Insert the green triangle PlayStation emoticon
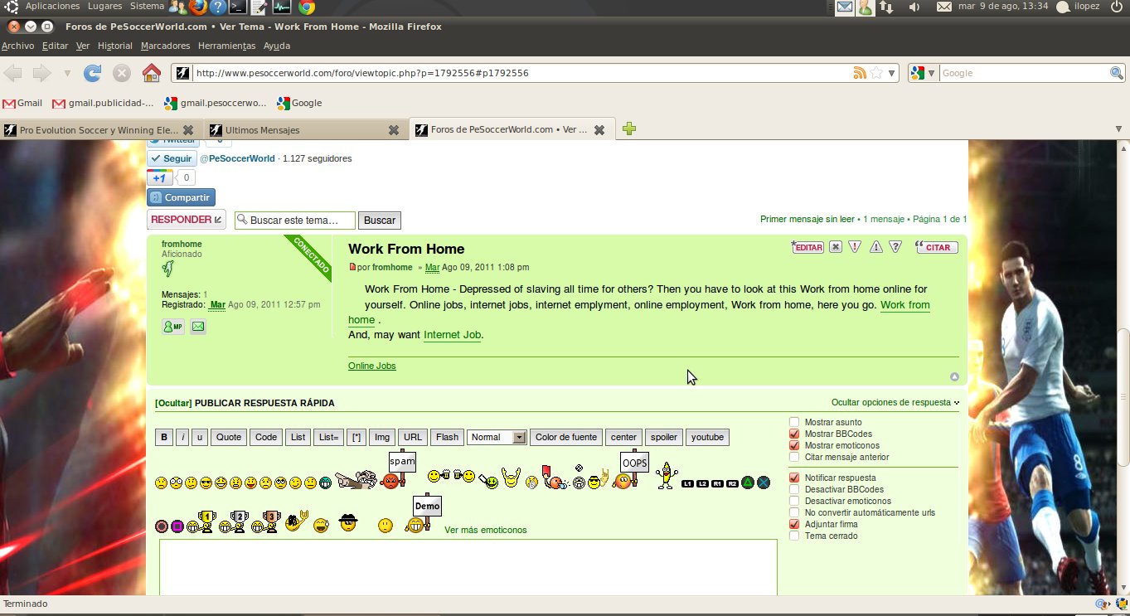The image size is (1130, 616). pos(747,483)
